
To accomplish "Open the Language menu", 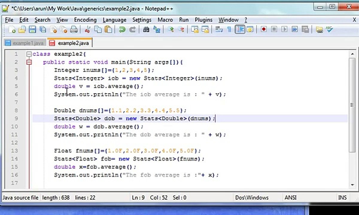I will click(115, 20).
